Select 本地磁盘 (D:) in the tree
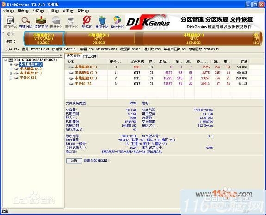Screen dimensions: 266x215 tap(31, 69)
